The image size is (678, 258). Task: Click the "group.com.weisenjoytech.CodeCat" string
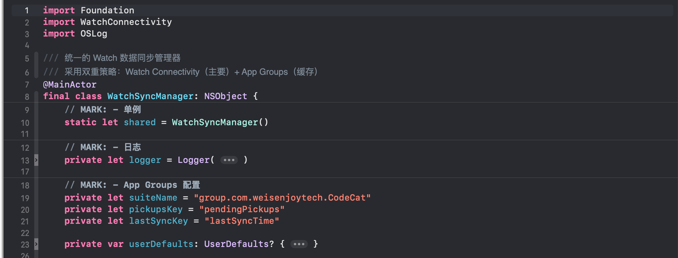(282, 198)
